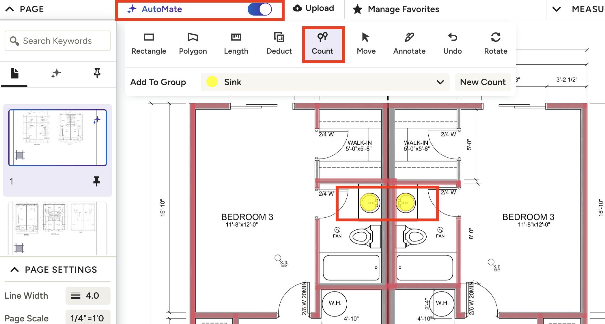Open the Line Width 4.0 selector
The width and height of the screenshot is (605, 324).
(88, 296)
